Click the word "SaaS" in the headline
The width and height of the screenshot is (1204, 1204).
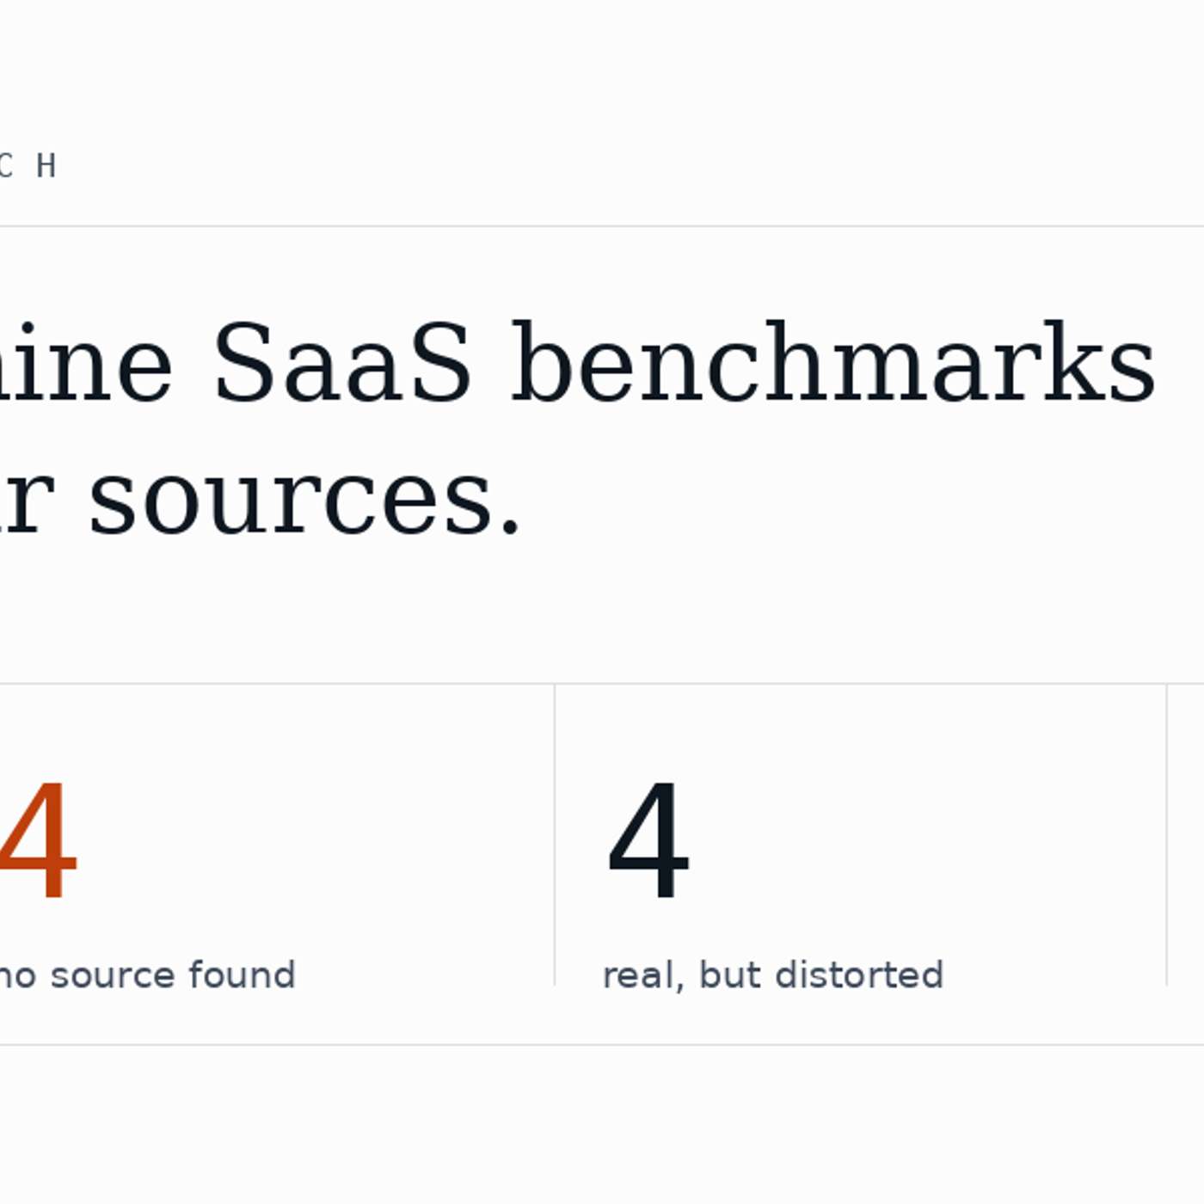[342, 362]
